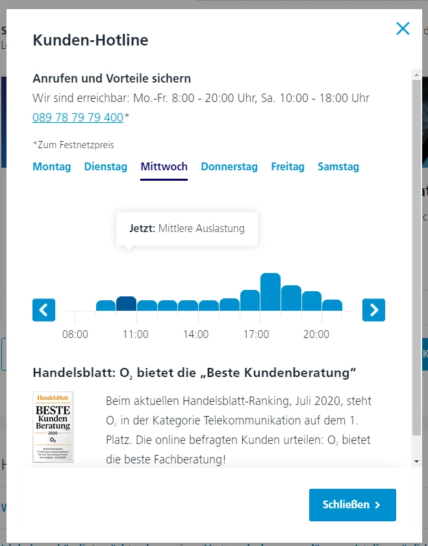This screenshot has width=428, height=546.
Task: Click the Anrufen und Vorteile sichern heading
Action: point(112,79)
